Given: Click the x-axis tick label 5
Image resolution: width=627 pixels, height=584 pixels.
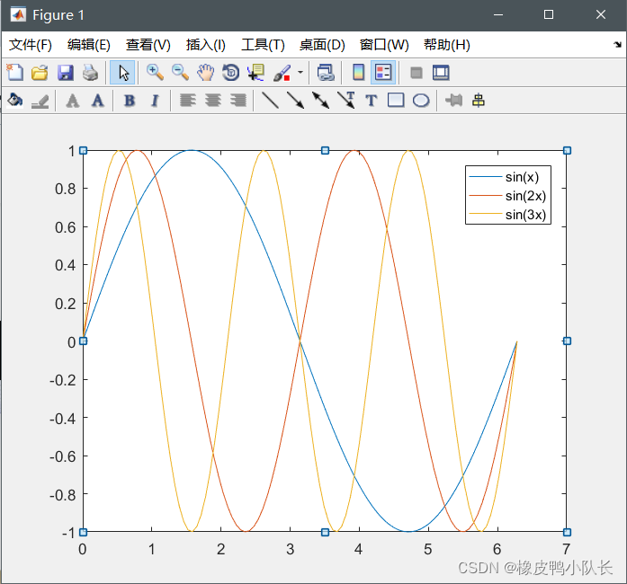Looking at the screenshot, I should pos(428,549).
